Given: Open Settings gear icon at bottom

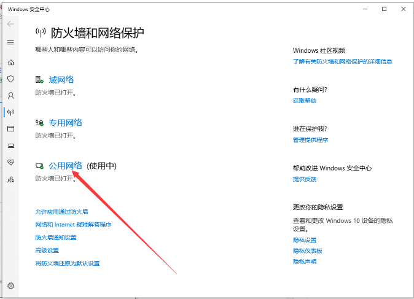Looking at the screenshot, I should [10, 286].
